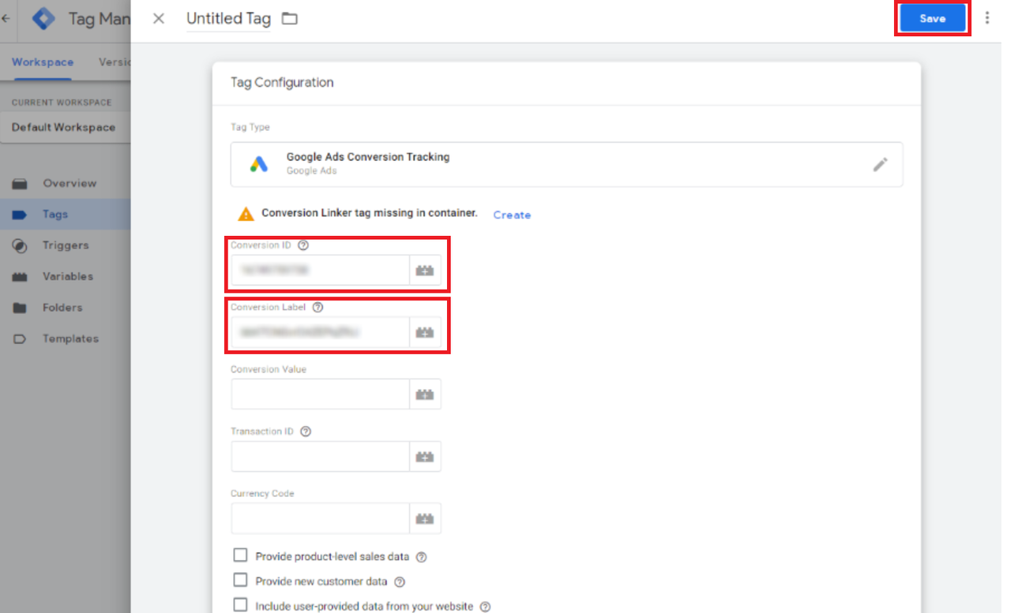Open the variable picker for Conversion Value
The height and width of the screenshot is (613, 1011).
[x=425, y=394]
